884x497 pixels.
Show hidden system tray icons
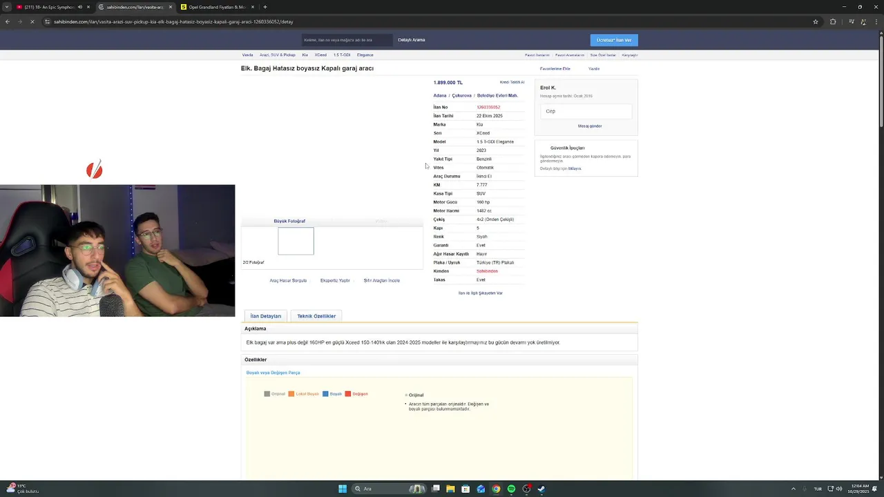coord(793,489)
